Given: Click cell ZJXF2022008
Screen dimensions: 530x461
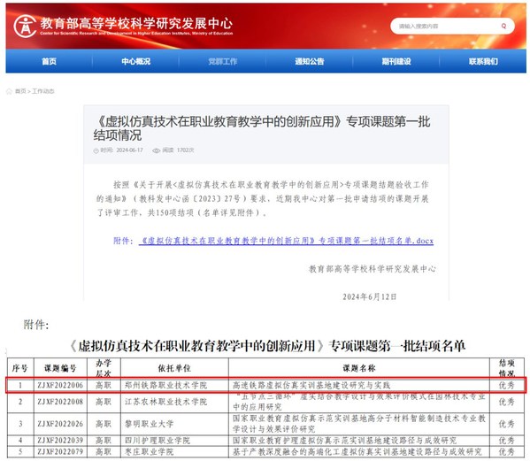Looking at the screenshot, I should point(60,402).
